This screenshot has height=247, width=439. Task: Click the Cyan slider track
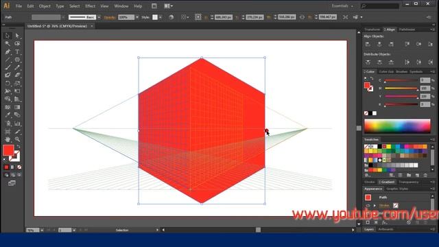point(401,80)
